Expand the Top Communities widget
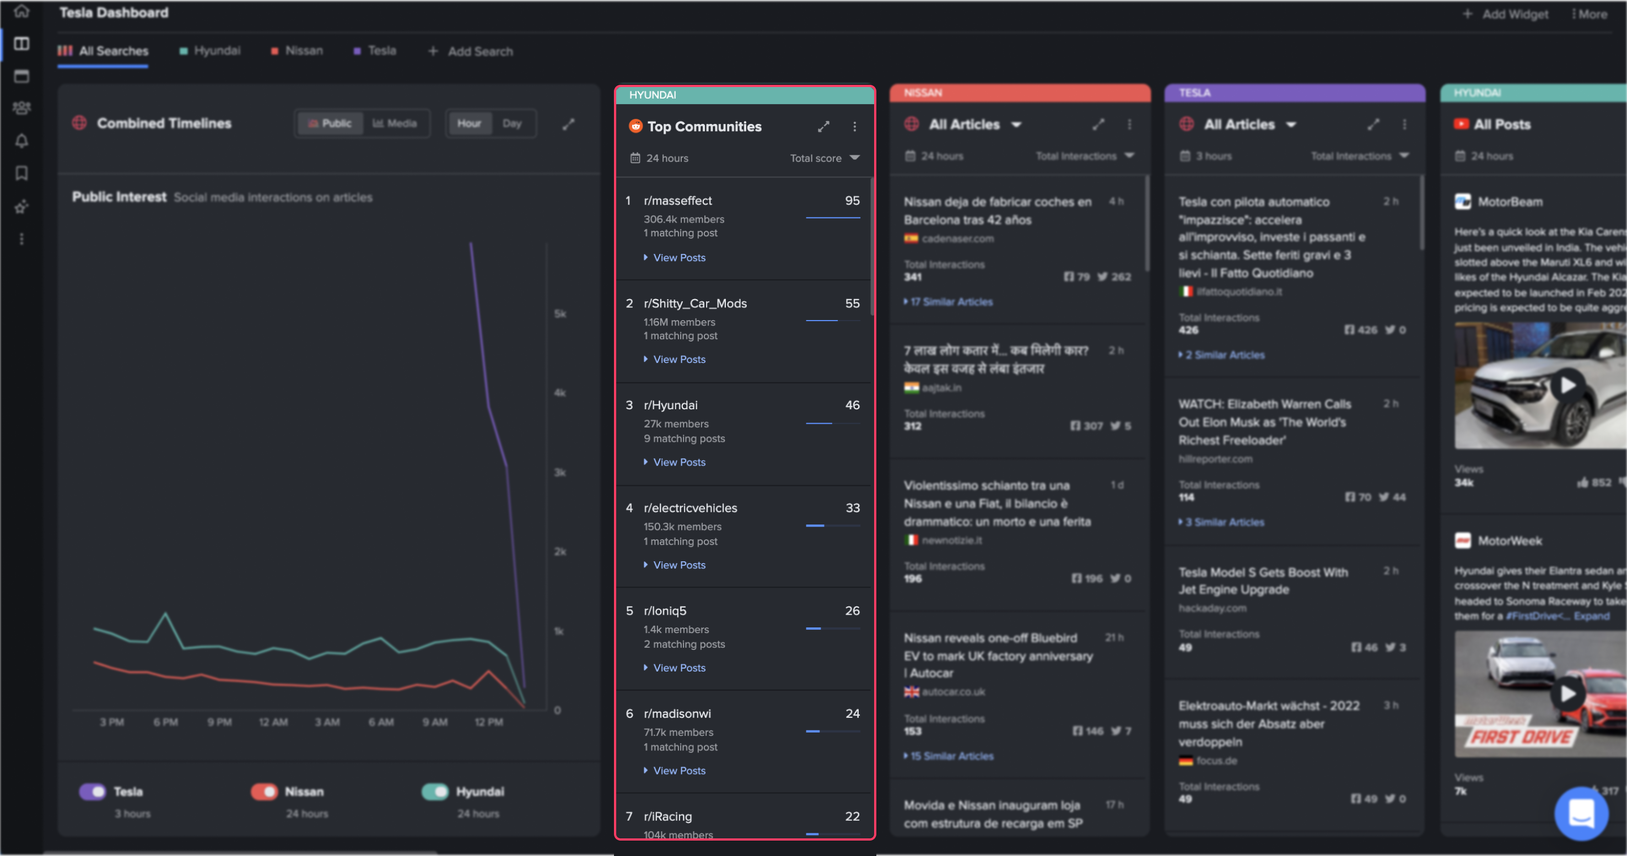Image resolution: width=1627 pixels, height=856 pixels. click(823, 126)
